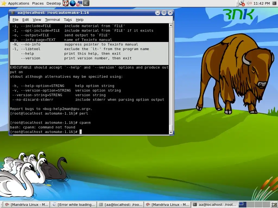Click the terminal scrollbar down arrow

coord(171,132)
